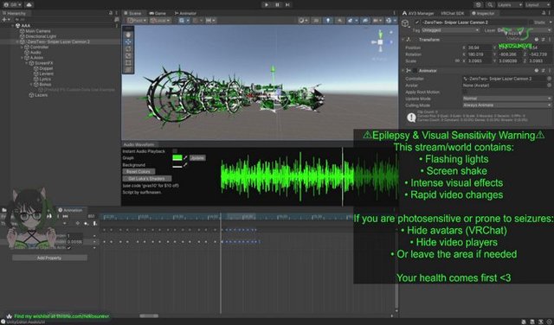Toggle the Static checkbox
Viewport: 554px width, 325px height.
pyautogui.click(x=531, y=22)
